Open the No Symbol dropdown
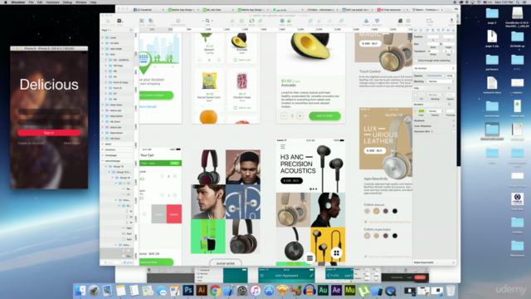This screenshot has height=299, width=531. coord(434,68)
